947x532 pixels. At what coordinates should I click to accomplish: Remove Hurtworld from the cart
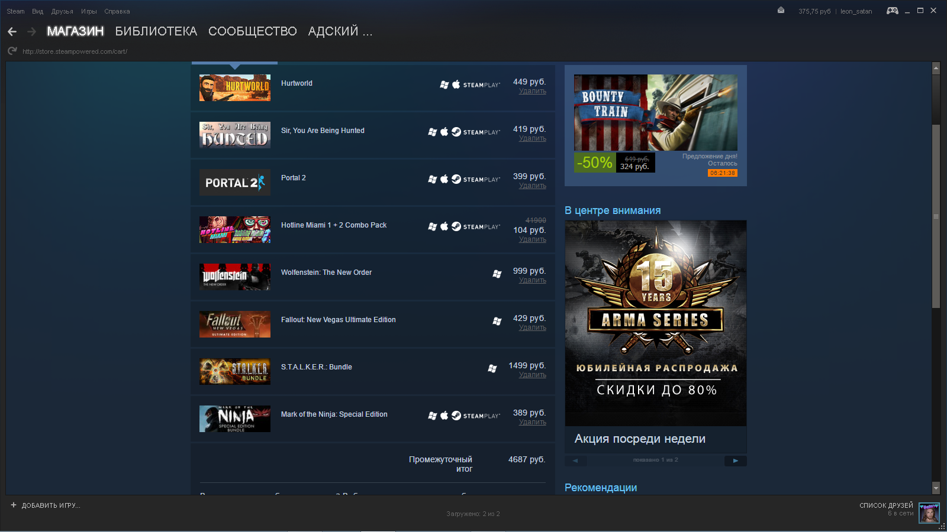533,91
